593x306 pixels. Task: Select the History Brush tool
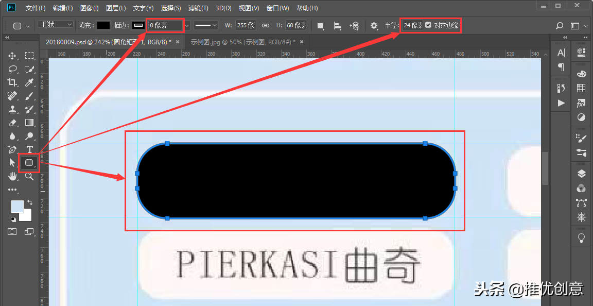pos(29,109)
